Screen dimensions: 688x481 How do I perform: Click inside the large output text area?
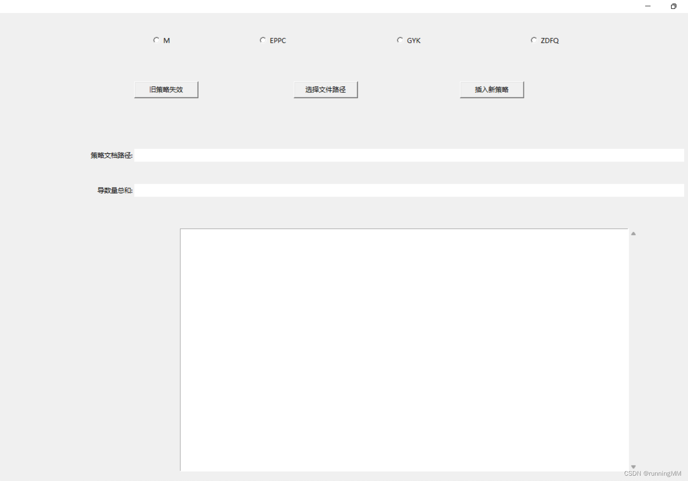click(x=402, y=348)
